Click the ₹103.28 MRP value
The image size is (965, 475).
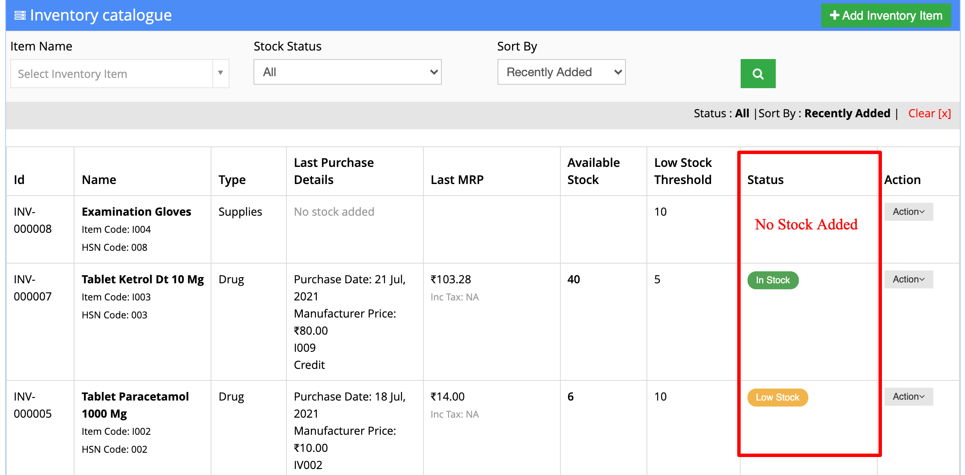(x=451, y=279)
